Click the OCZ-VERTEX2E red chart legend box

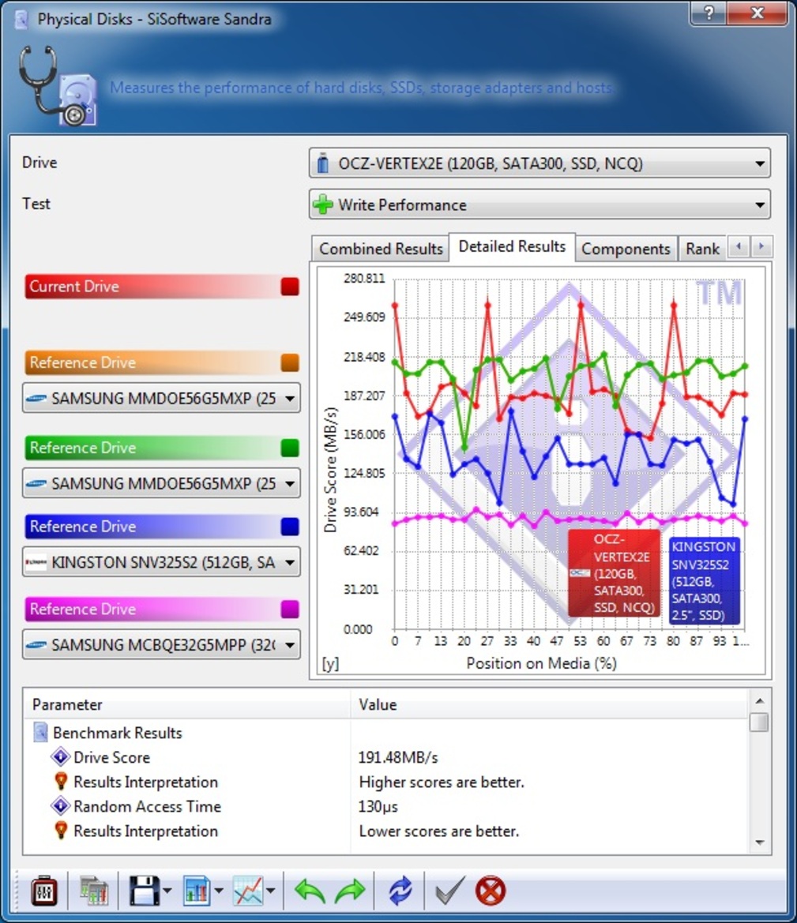tap(615, 573)
